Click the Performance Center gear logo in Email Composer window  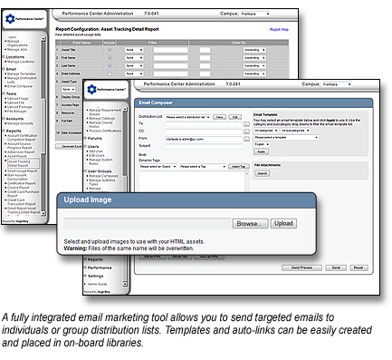pos(91,89)
